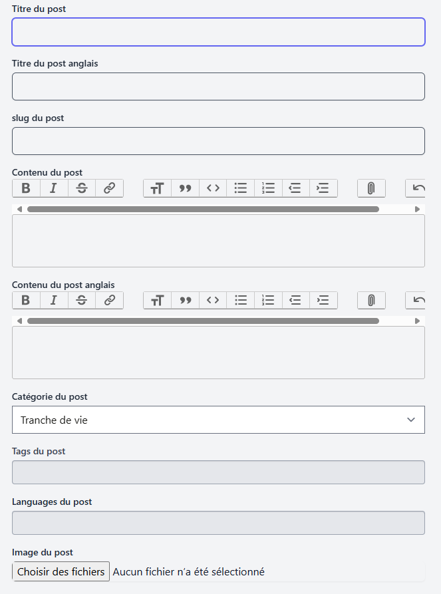Screen dimensions: 441x594
Task: Add numbered list in Contenu du post anglais
Action: click(x=269, y=300)
